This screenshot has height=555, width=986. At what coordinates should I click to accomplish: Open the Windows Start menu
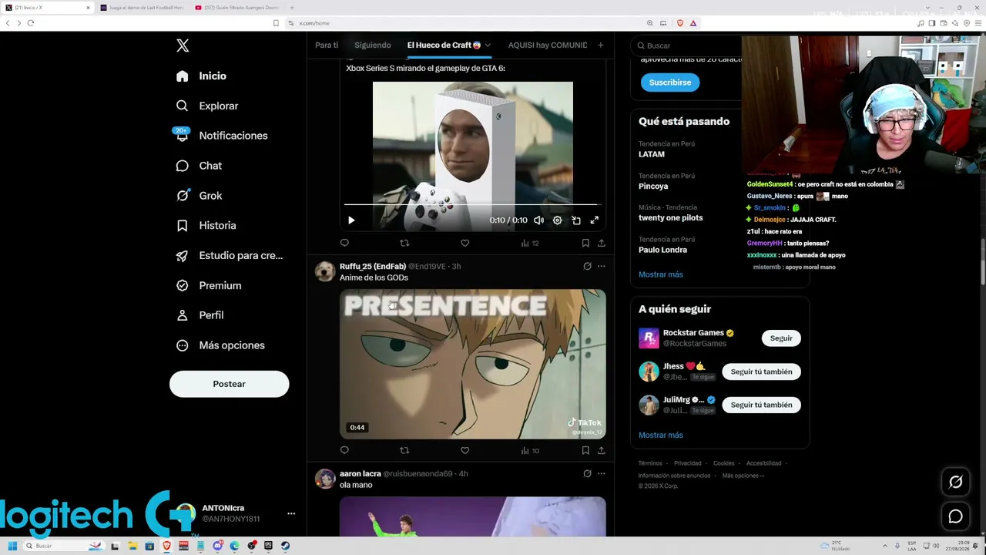(x=12, y=546)
